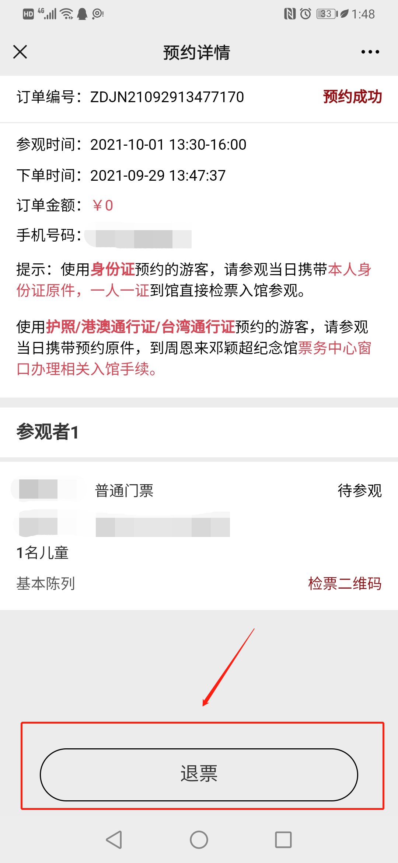Tap the QQ notification bell icon
Viewport: 398px width, 863px height.
[x=83, y=14]
